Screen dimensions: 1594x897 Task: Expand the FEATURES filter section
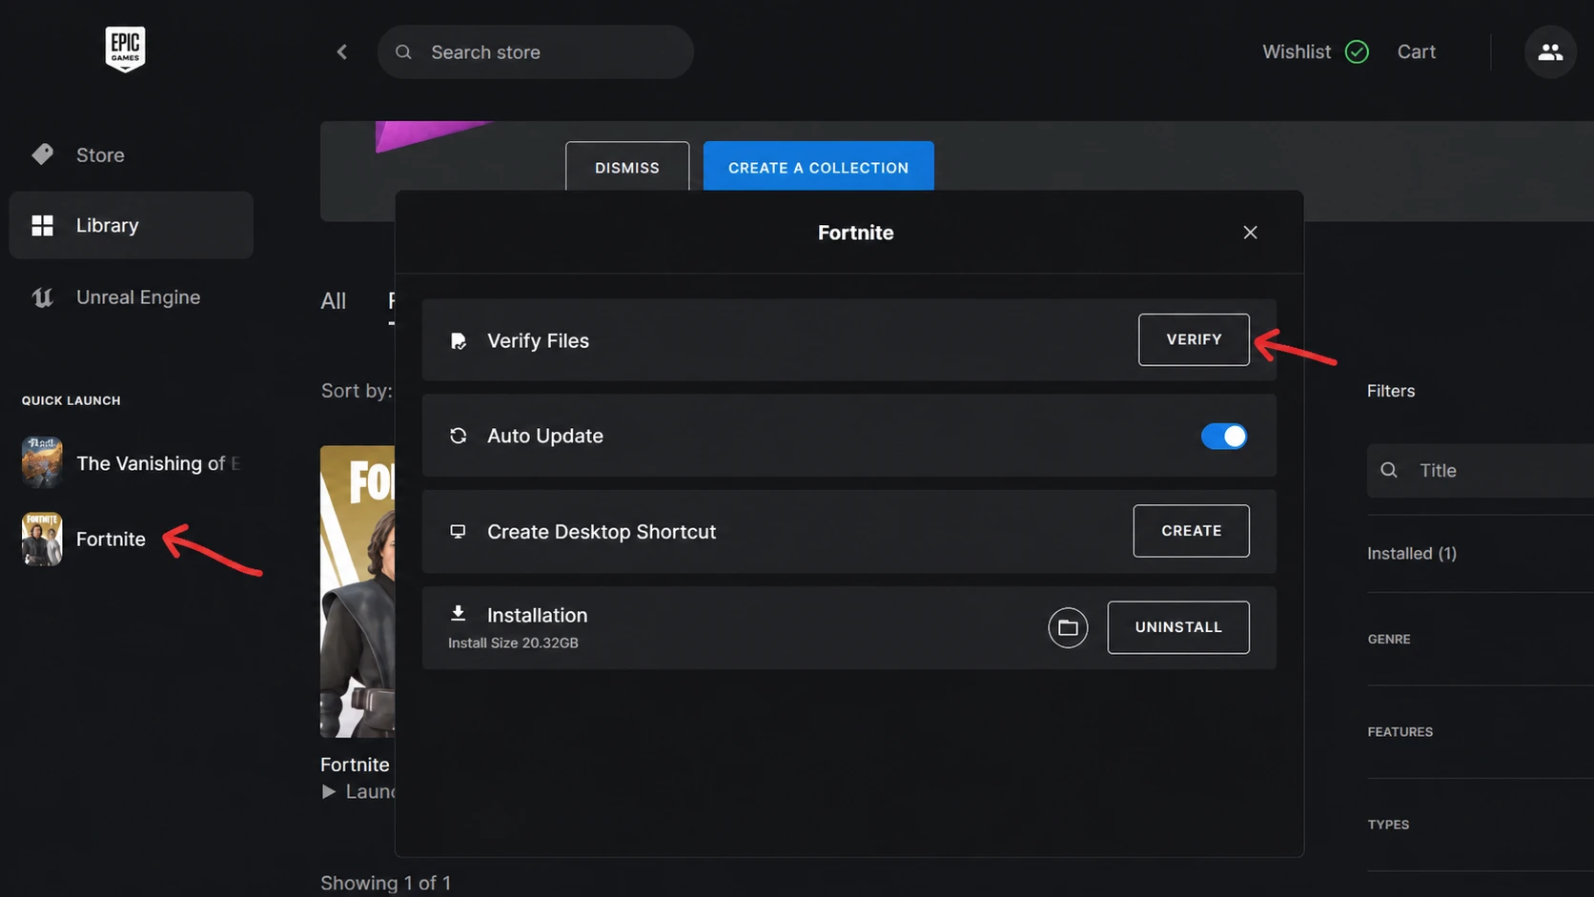pyautogui.click(x=1400, y=731)
